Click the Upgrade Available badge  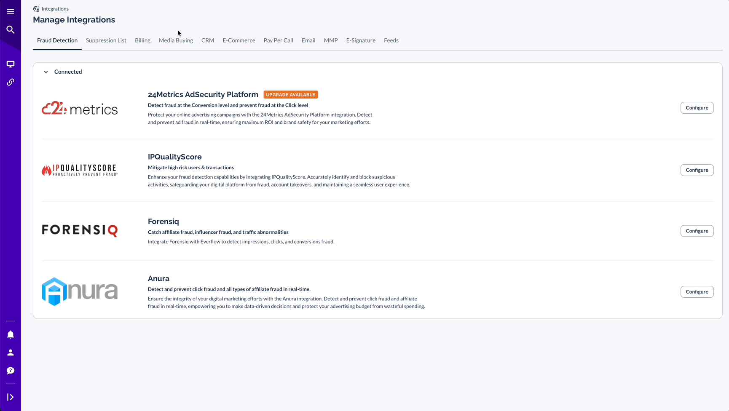pyautogui.click(x=291, y=95)
